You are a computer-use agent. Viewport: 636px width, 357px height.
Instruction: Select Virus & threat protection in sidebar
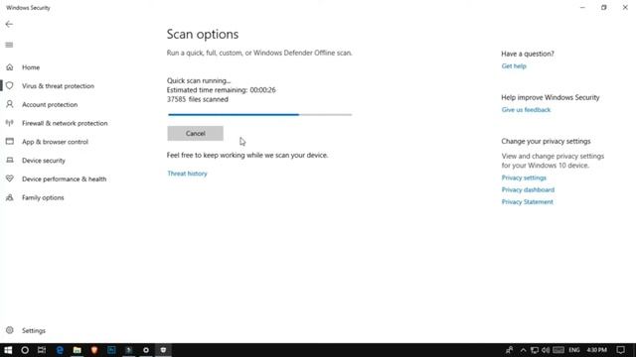pyautogui.click(x=58, y=86)
